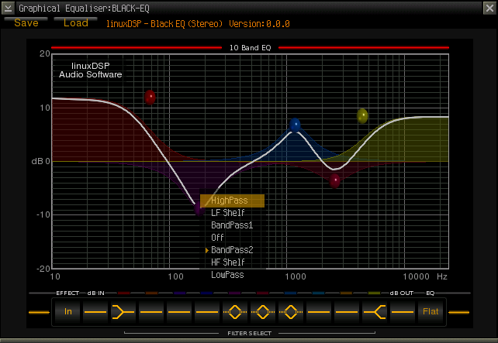498x343 pixels.
Task: Open the bandpass icon under the magenta marker
Action: click(235, 312)
